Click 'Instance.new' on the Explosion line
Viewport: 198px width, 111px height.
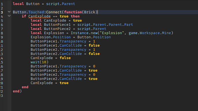coord(84,33)
